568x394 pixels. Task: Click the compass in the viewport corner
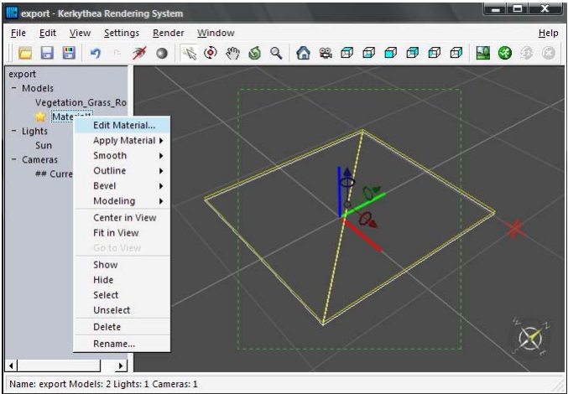click(x=531, y=338)
